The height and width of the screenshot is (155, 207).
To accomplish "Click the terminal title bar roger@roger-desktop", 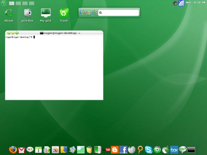I will [x=54, y=33].
